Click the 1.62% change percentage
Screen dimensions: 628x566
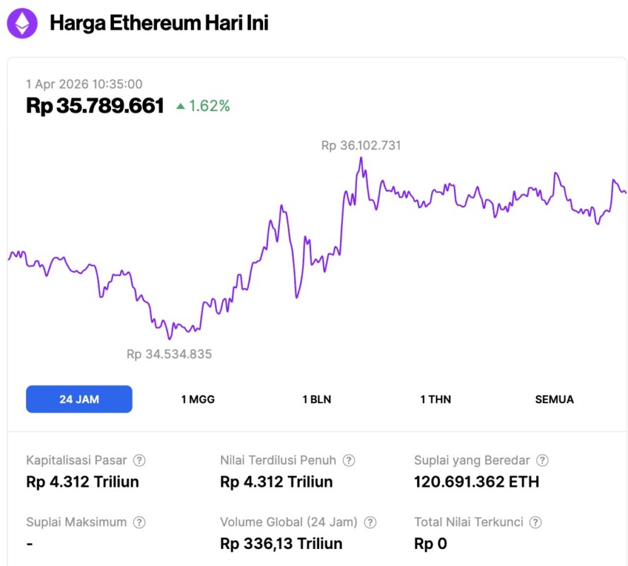(209, 106)
